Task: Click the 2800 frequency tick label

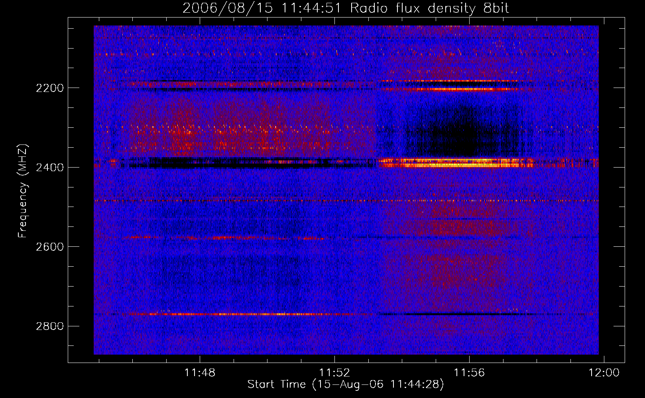Action: tap(50, 326)
